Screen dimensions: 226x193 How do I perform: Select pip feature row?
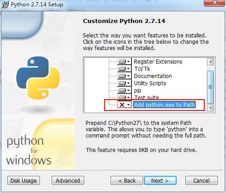coord(138,91)
